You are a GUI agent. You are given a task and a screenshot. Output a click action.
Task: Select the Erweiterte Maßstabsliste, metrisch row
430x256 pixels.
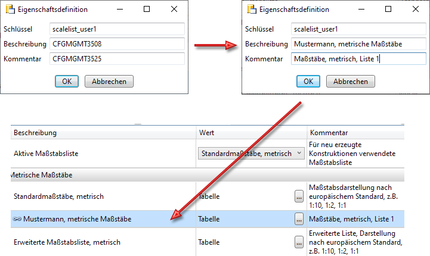tap(89, 242)
